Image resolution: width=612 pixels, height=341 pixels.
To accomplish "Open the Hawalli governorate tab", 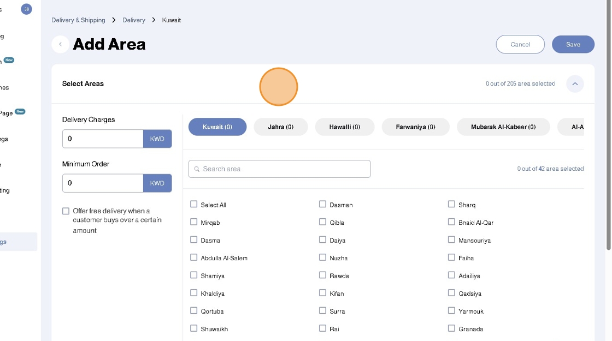I will (344, 127).
